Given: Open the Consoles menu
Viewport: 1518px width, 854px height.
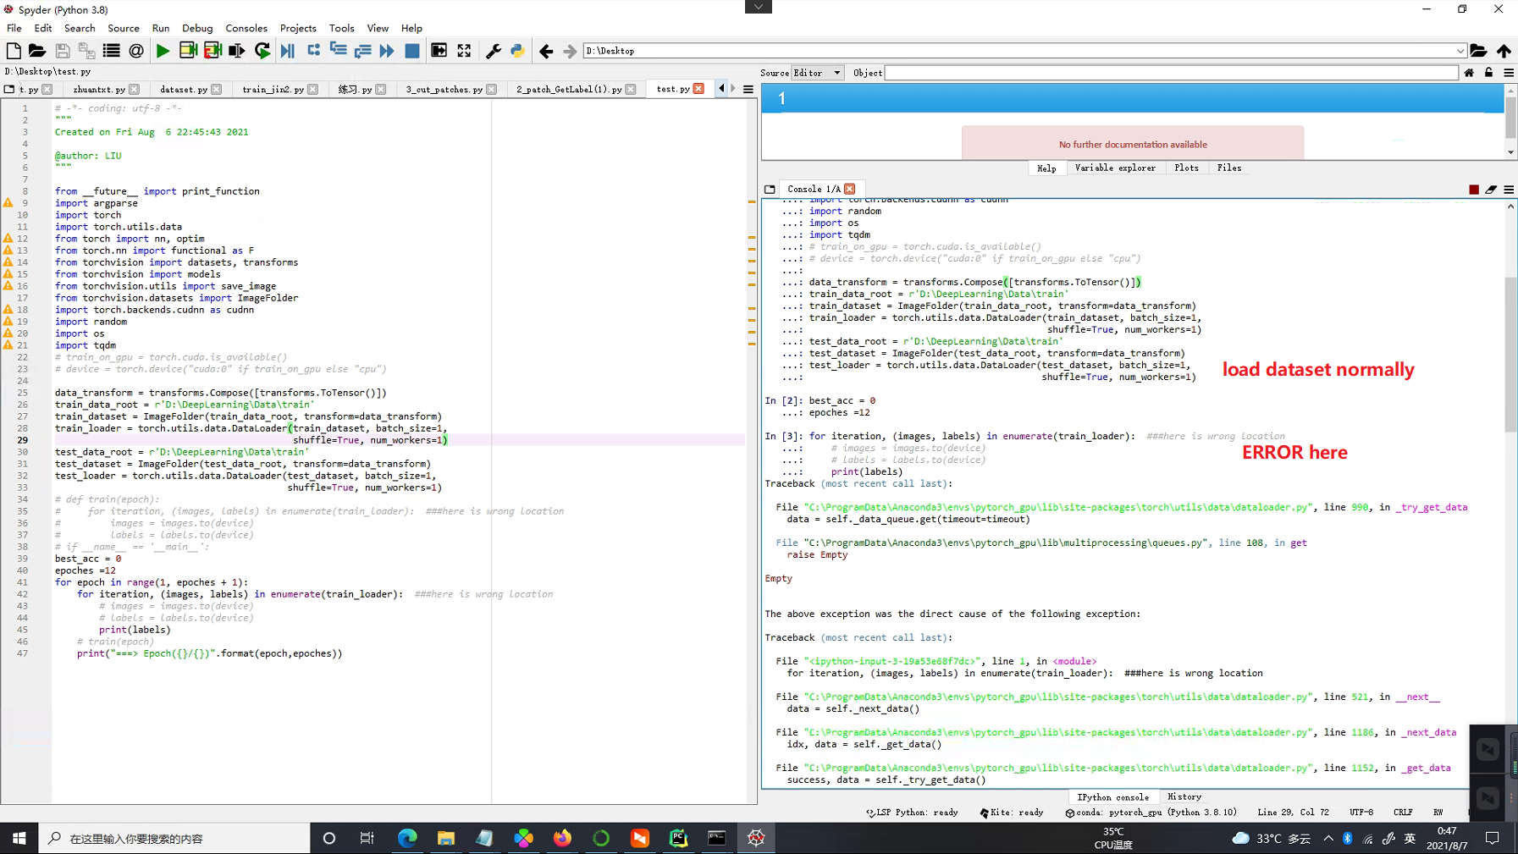Looking at the screenshot, I should coord(246,28).
